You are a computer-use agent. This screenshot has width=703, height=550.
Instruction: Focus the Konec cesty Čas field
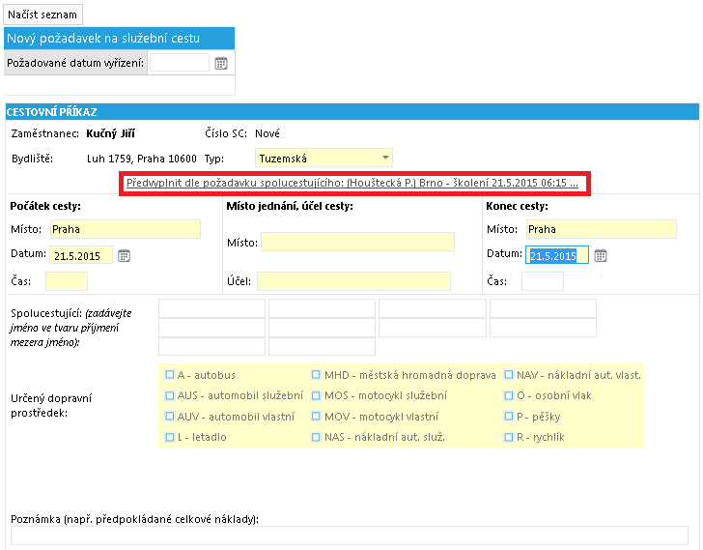[x=543, y=281]
